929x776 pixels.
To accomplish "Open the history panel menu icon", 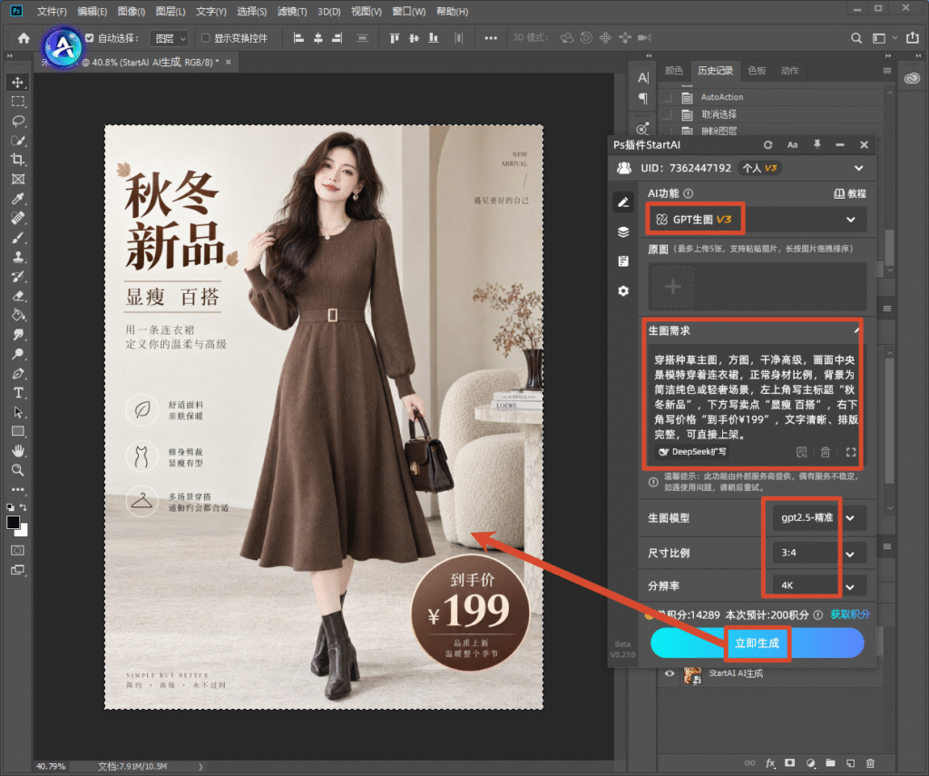I will pyautogui.click(x=887, y=71).
